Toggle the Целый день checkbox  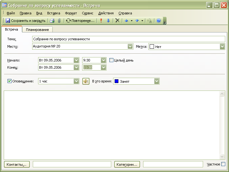pyautogui.click(x=111, y=60)
